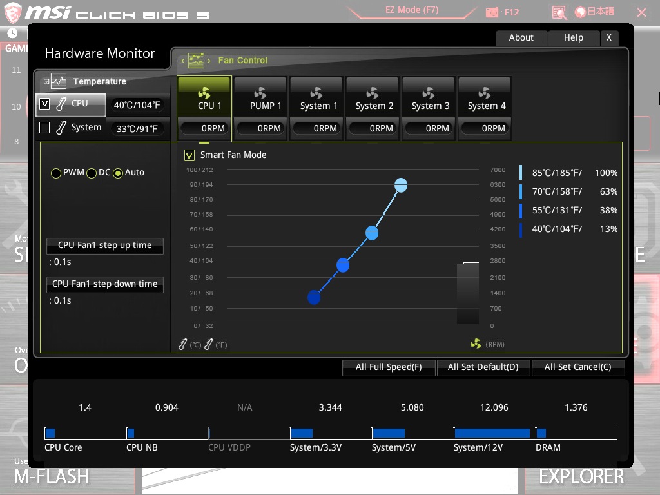Open CPU Fan1 step down time setting
Screen dimensions: 660x495
click(105, 284)
